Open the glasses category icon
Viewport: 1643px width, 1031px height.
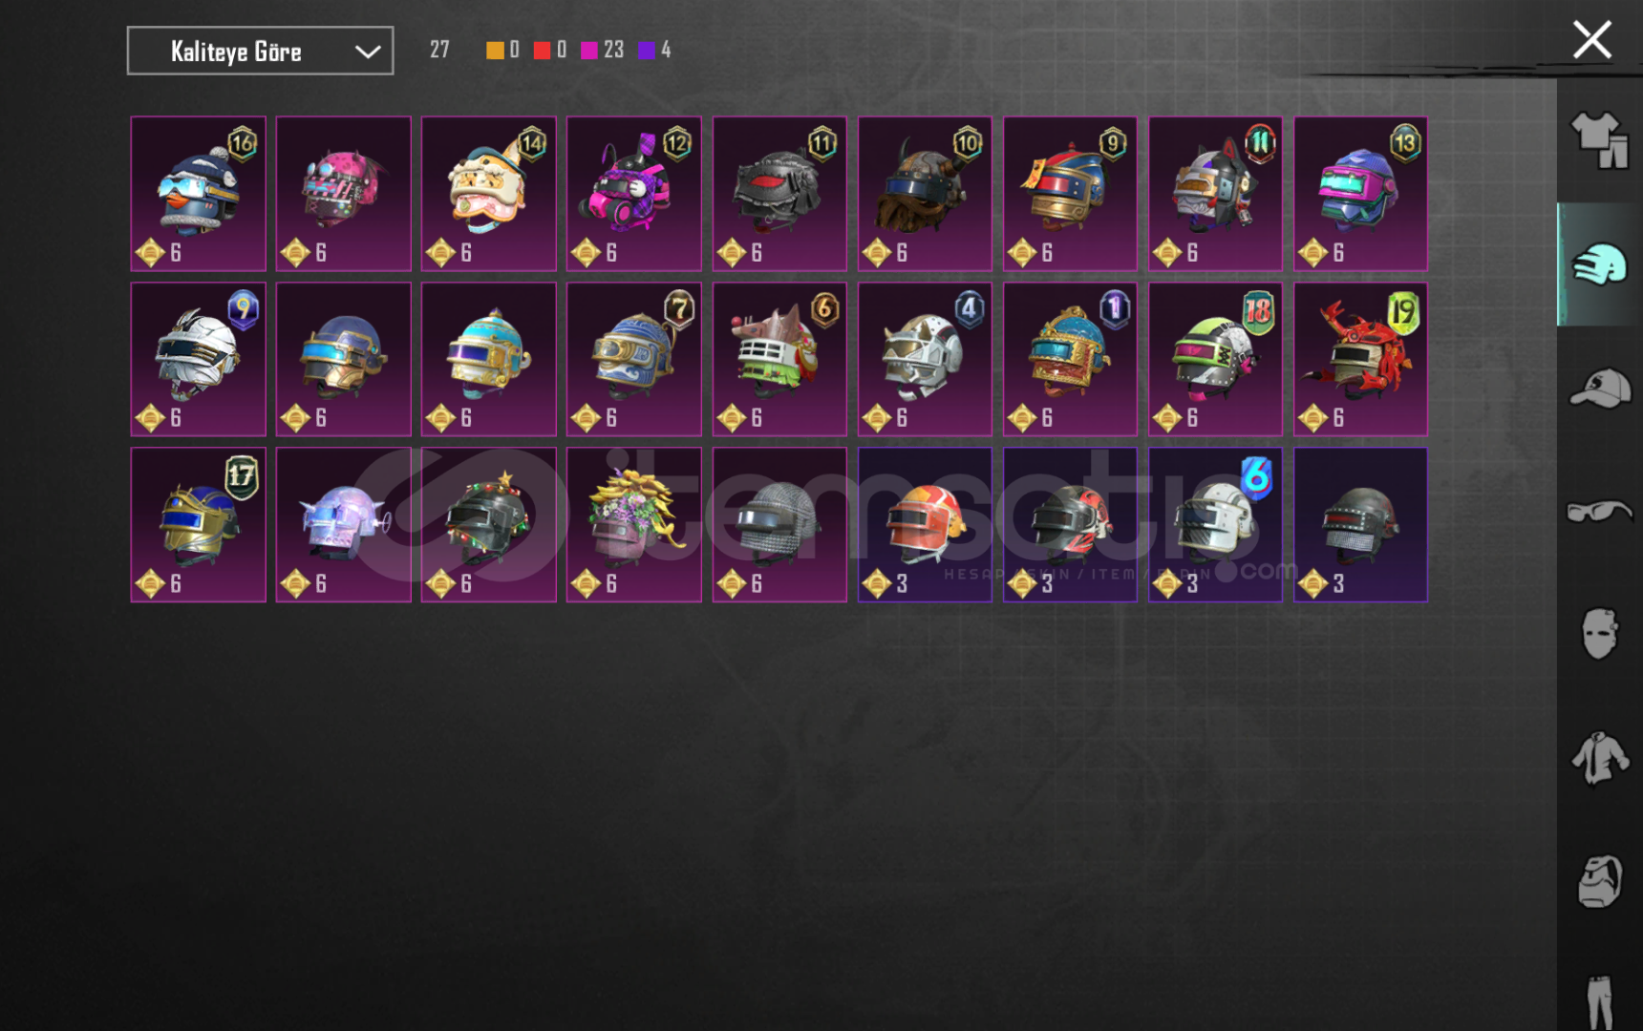tap(1600, 512)
